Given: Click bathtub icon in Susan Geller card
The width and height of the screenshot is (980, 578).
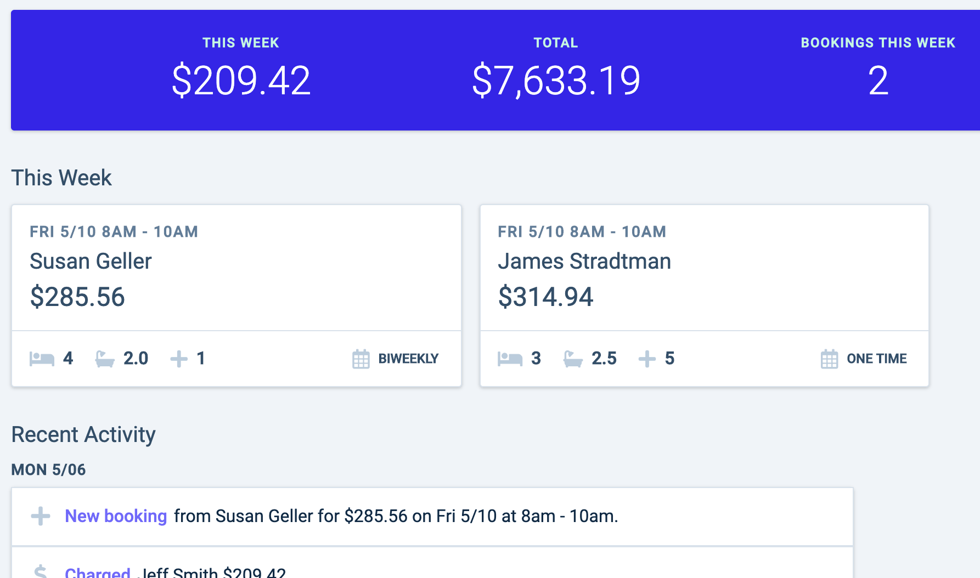Looking at the screenshot, I should tap(104, 359).
